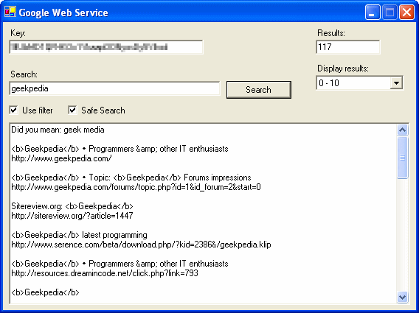Click the blurred Key input field
This screenshot has height=313, width=419.
pyautogui.click(x=106, y=47)
